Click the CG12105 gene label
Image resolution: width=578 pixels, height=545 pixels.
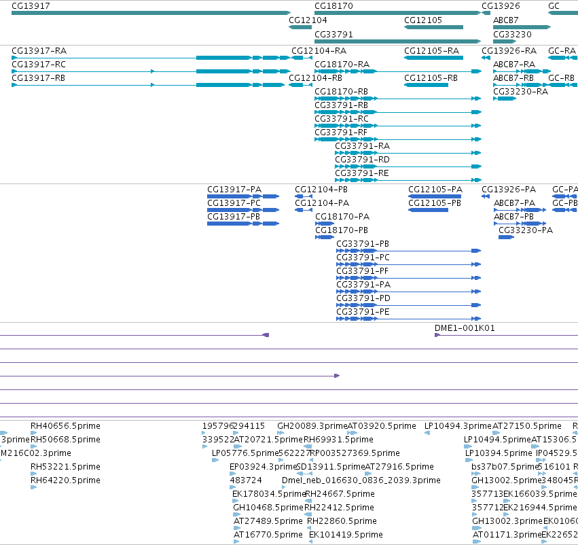pos(423,20)
